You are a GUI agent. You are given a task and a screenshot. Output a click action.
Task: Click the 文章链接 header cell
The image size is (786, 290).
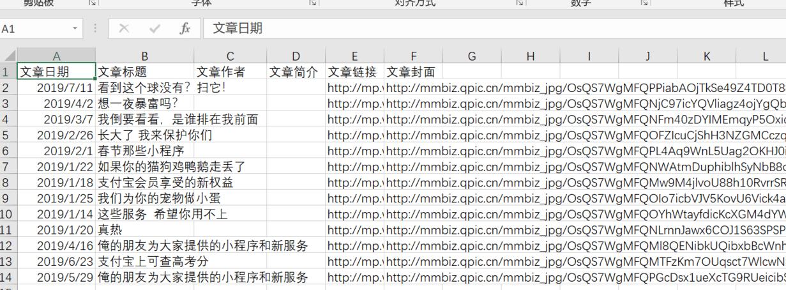pyautogui.click(x=354, y=72)
